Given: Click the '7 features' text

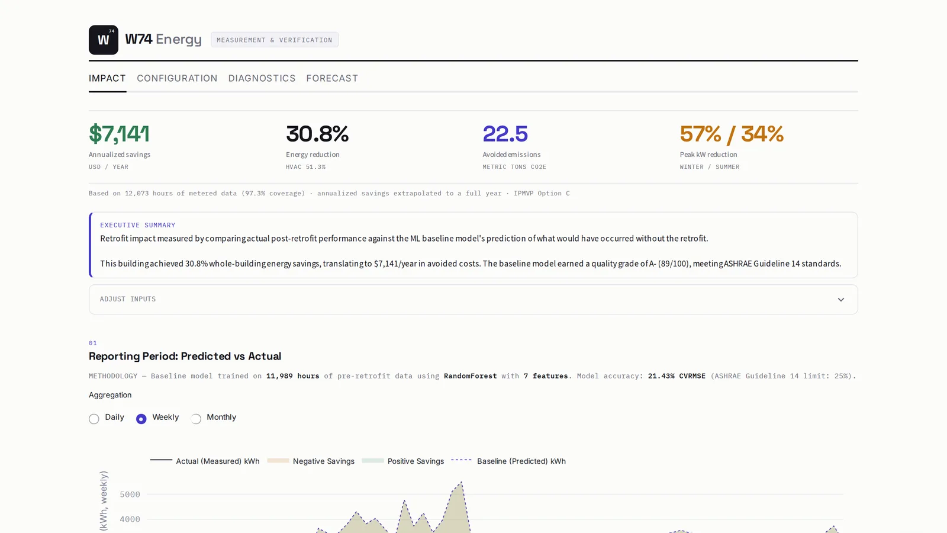Looking at the screenshot, I should (545, 375).
